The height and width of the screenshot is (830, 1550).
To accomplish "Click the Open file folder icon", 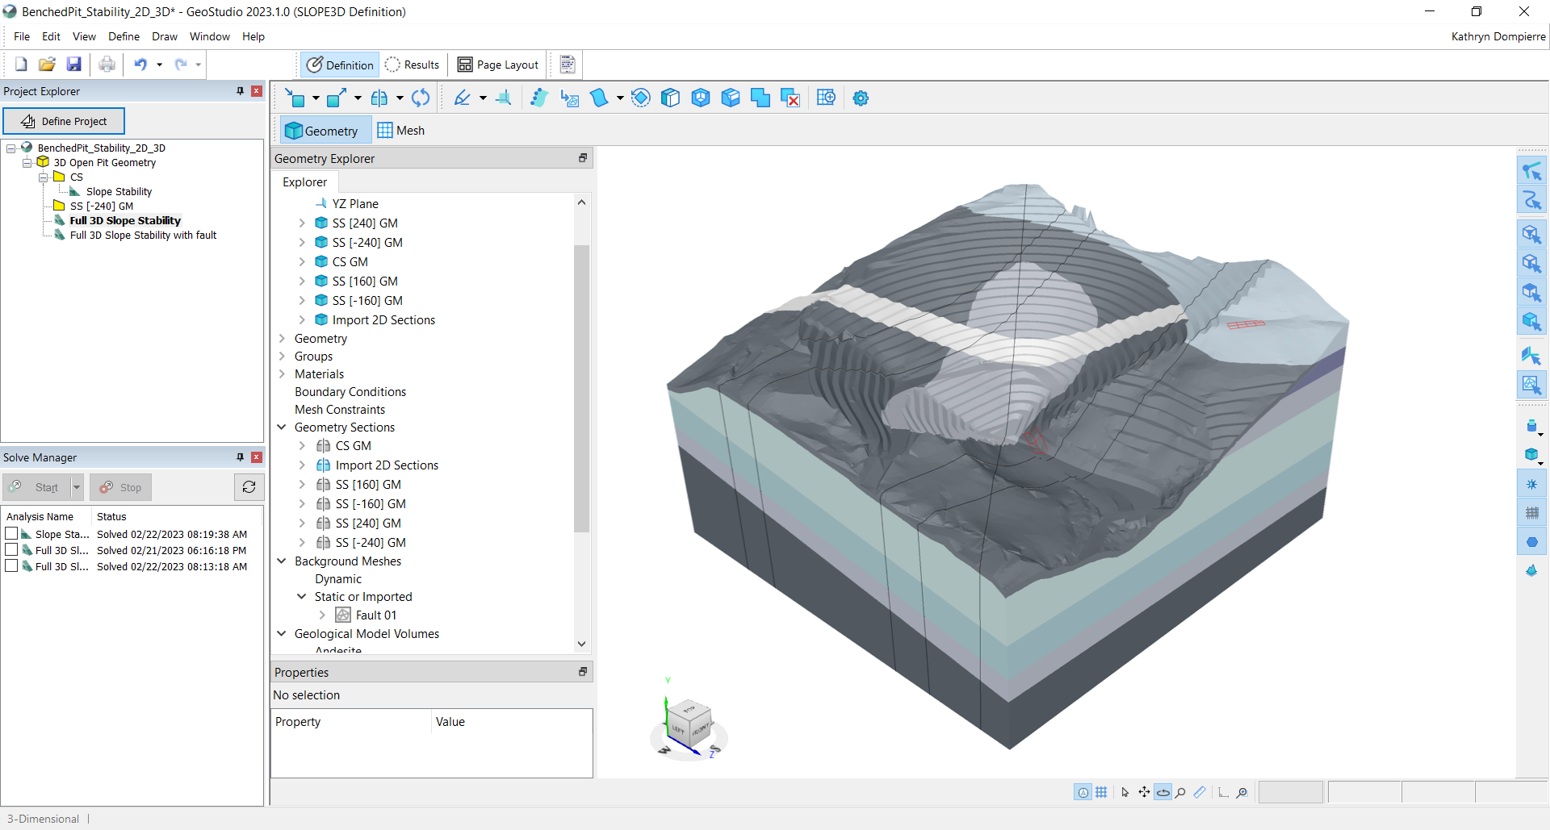I will click(47, 65).
